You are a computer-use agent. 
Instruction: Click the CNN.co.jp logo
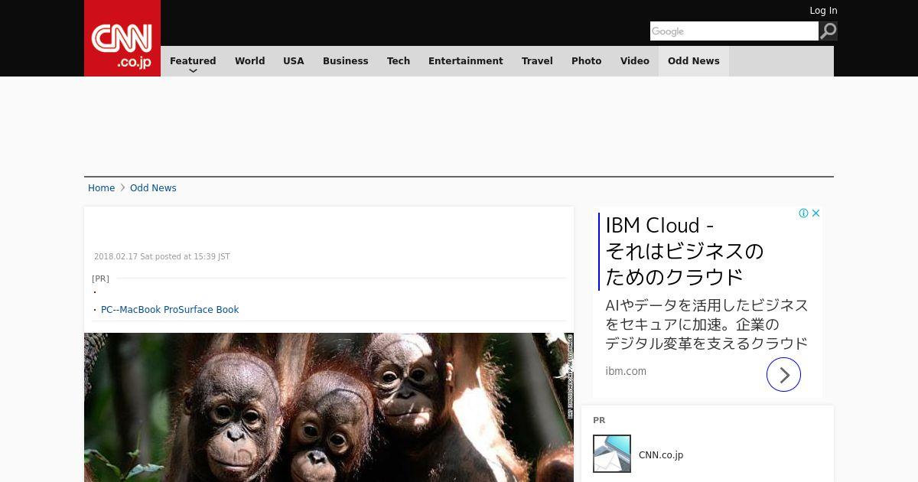click(122, 38)
